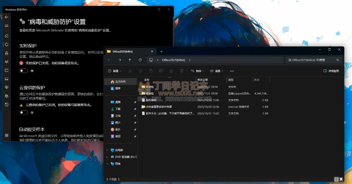
Task: Toggle 实时保护 real-time protection switch
Action: [x=24, y=71]
